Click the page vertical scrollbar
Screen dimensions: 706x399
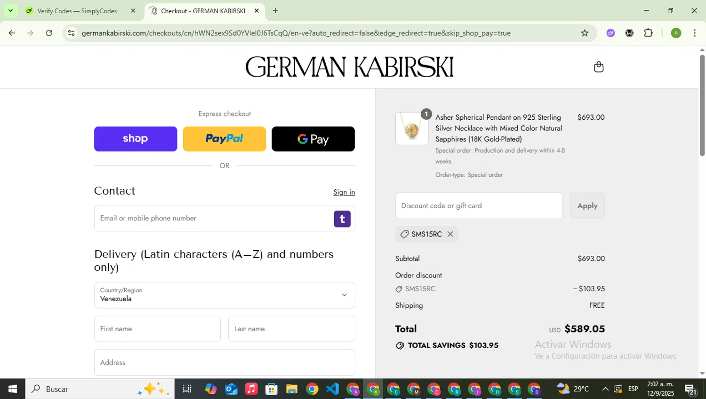(x=702, y=106)
